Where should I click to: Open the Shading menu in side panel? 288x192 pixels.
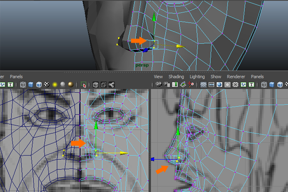[176, 76]
